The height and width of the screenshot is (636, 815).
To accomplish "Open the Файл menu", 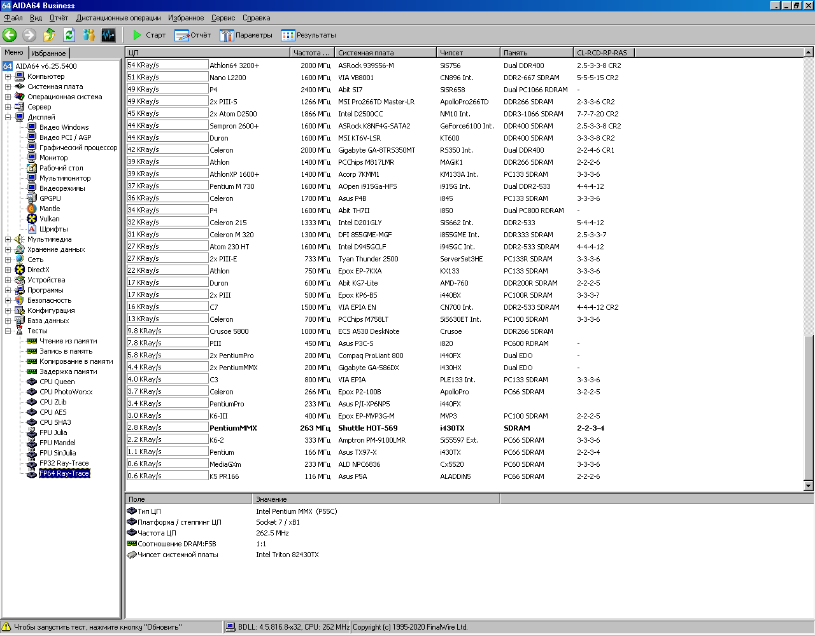I will click(x=13, y=18).
